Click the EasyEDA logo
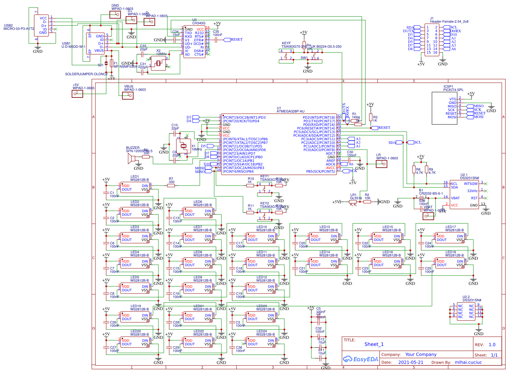The height and width of the screenshot is (374, 509). [360, 359]
